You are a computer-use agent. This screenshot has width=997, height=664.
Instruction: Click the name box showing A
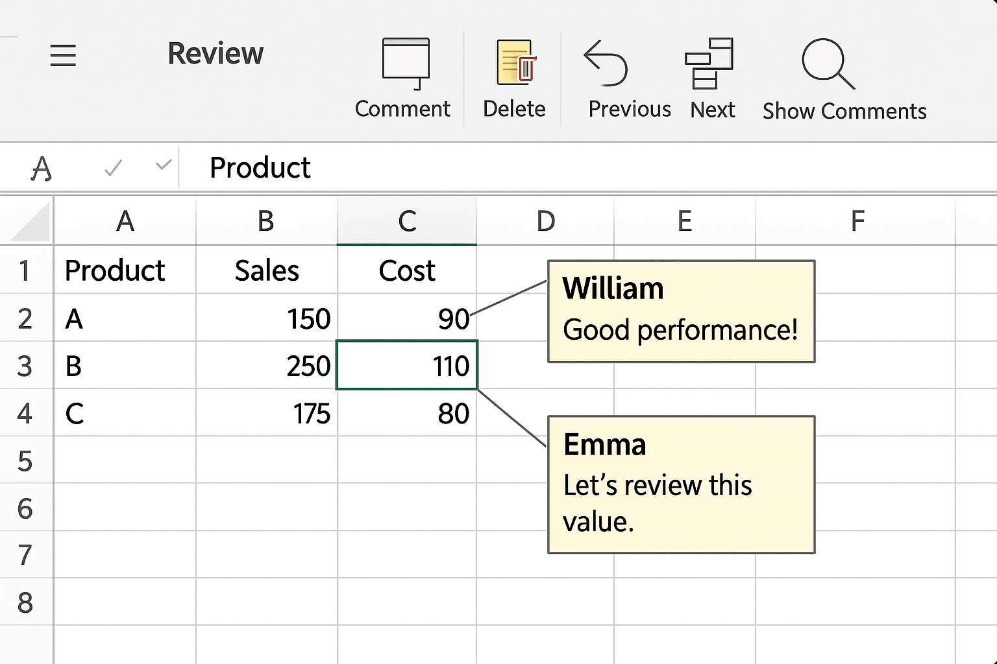pyautogui.click(x=42, y=169)
